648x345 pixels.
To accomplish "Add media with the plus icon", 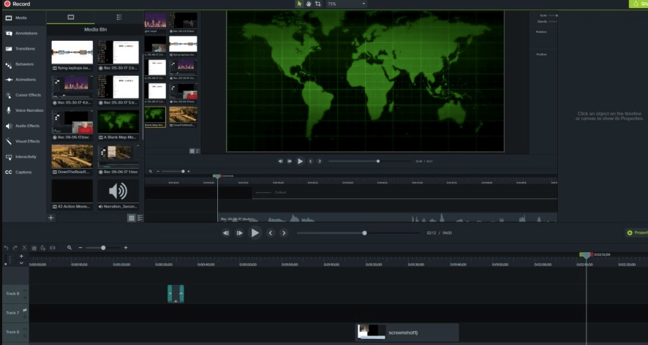I will coord(51,218).
